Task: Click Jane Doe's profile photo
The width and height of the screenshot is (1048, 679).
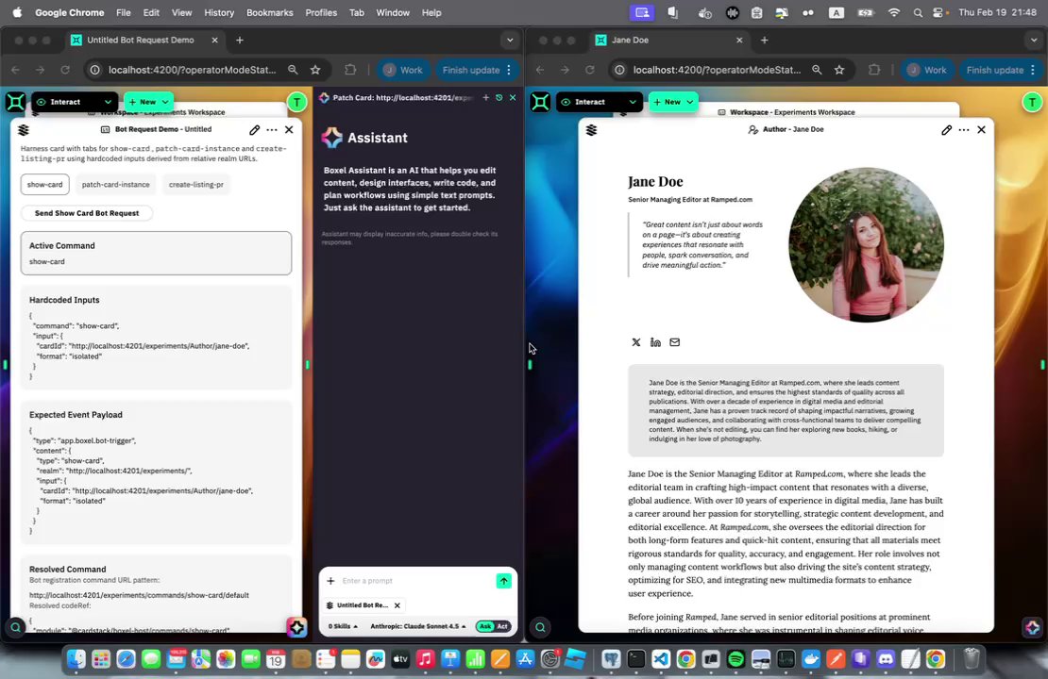Action: (866, 244)
